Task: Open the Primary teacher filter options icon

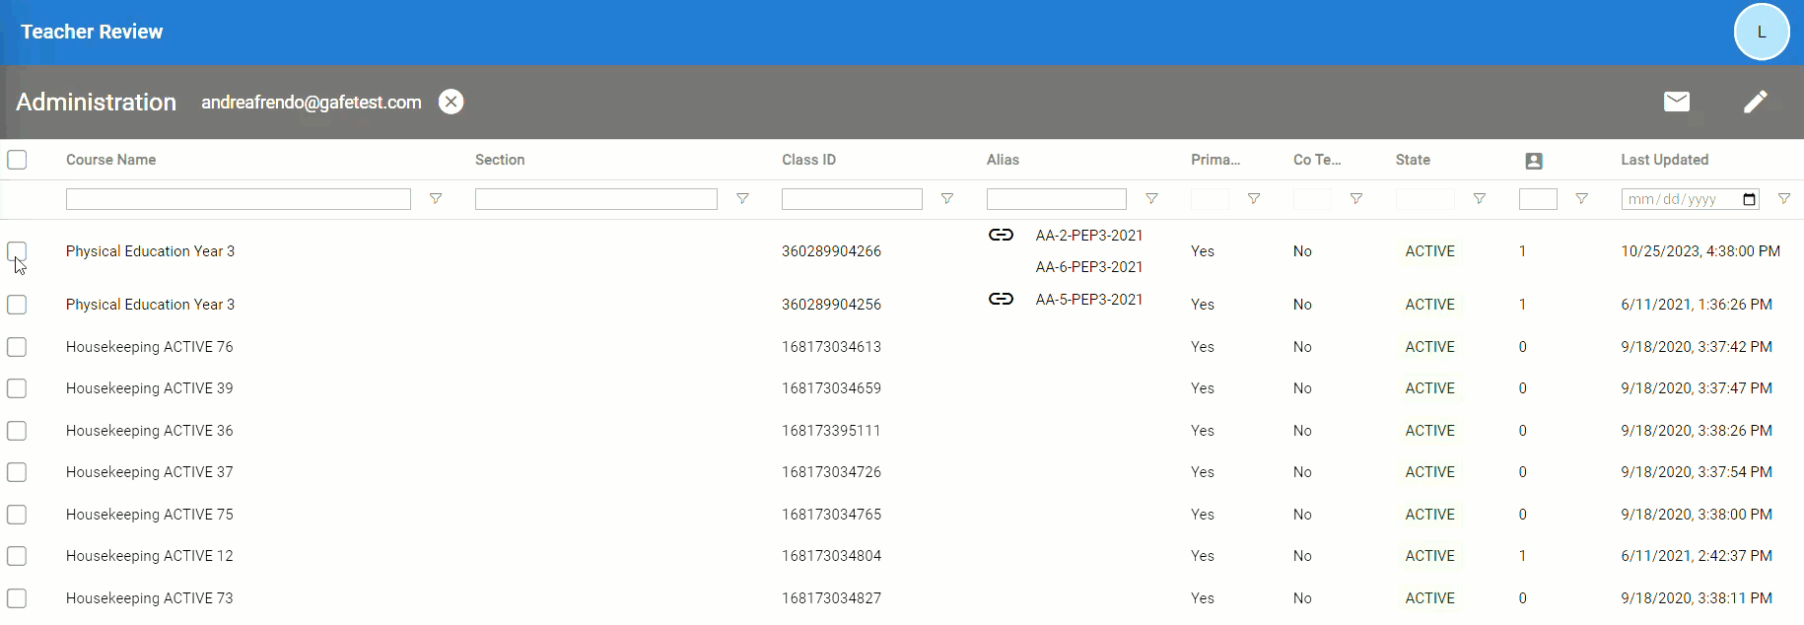Action: click(1254, 199)
